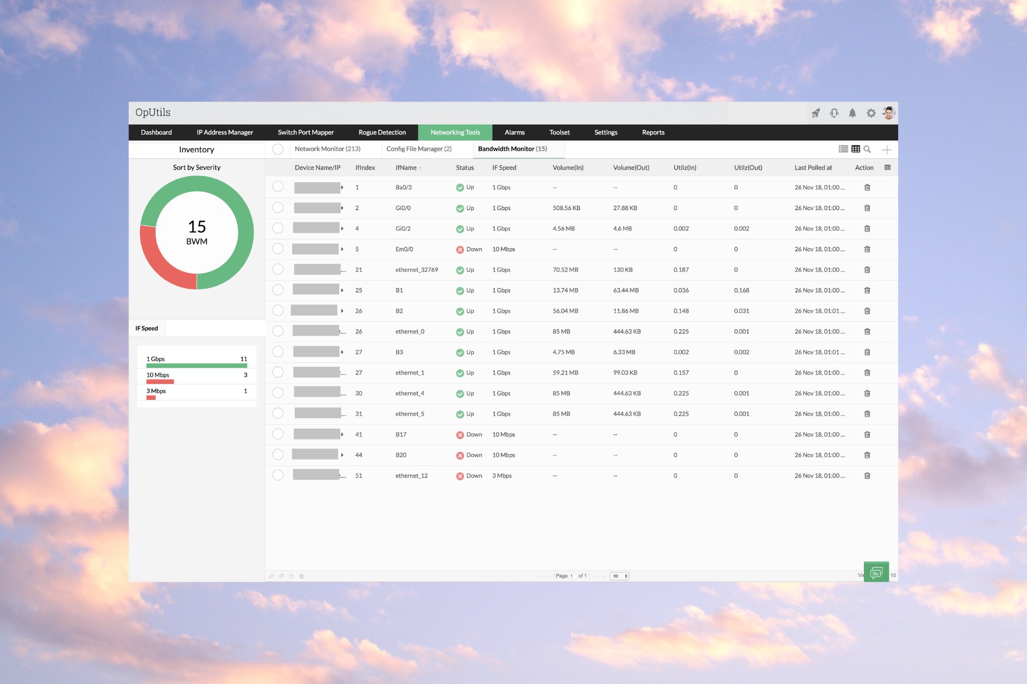The width and height of the screenshot is (1027, 684).
Task: Delete the B2 interface row
Action: click(x=867, y=311)
